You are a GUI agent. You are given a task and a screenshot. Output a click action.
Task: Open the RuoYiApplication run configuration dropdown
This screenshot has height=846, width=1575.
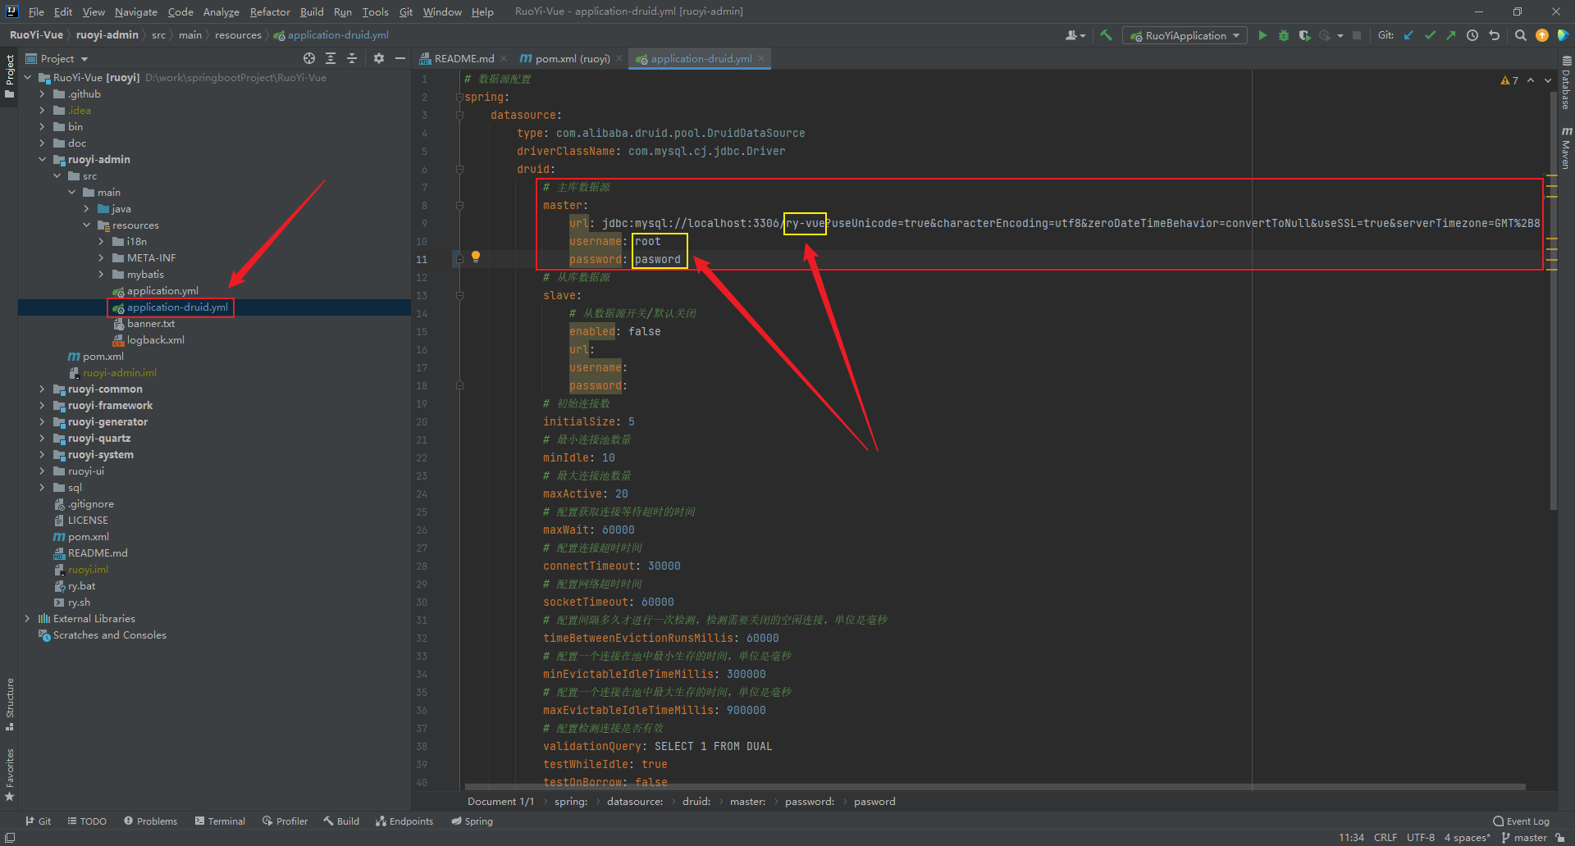[x=1185, y=35]
